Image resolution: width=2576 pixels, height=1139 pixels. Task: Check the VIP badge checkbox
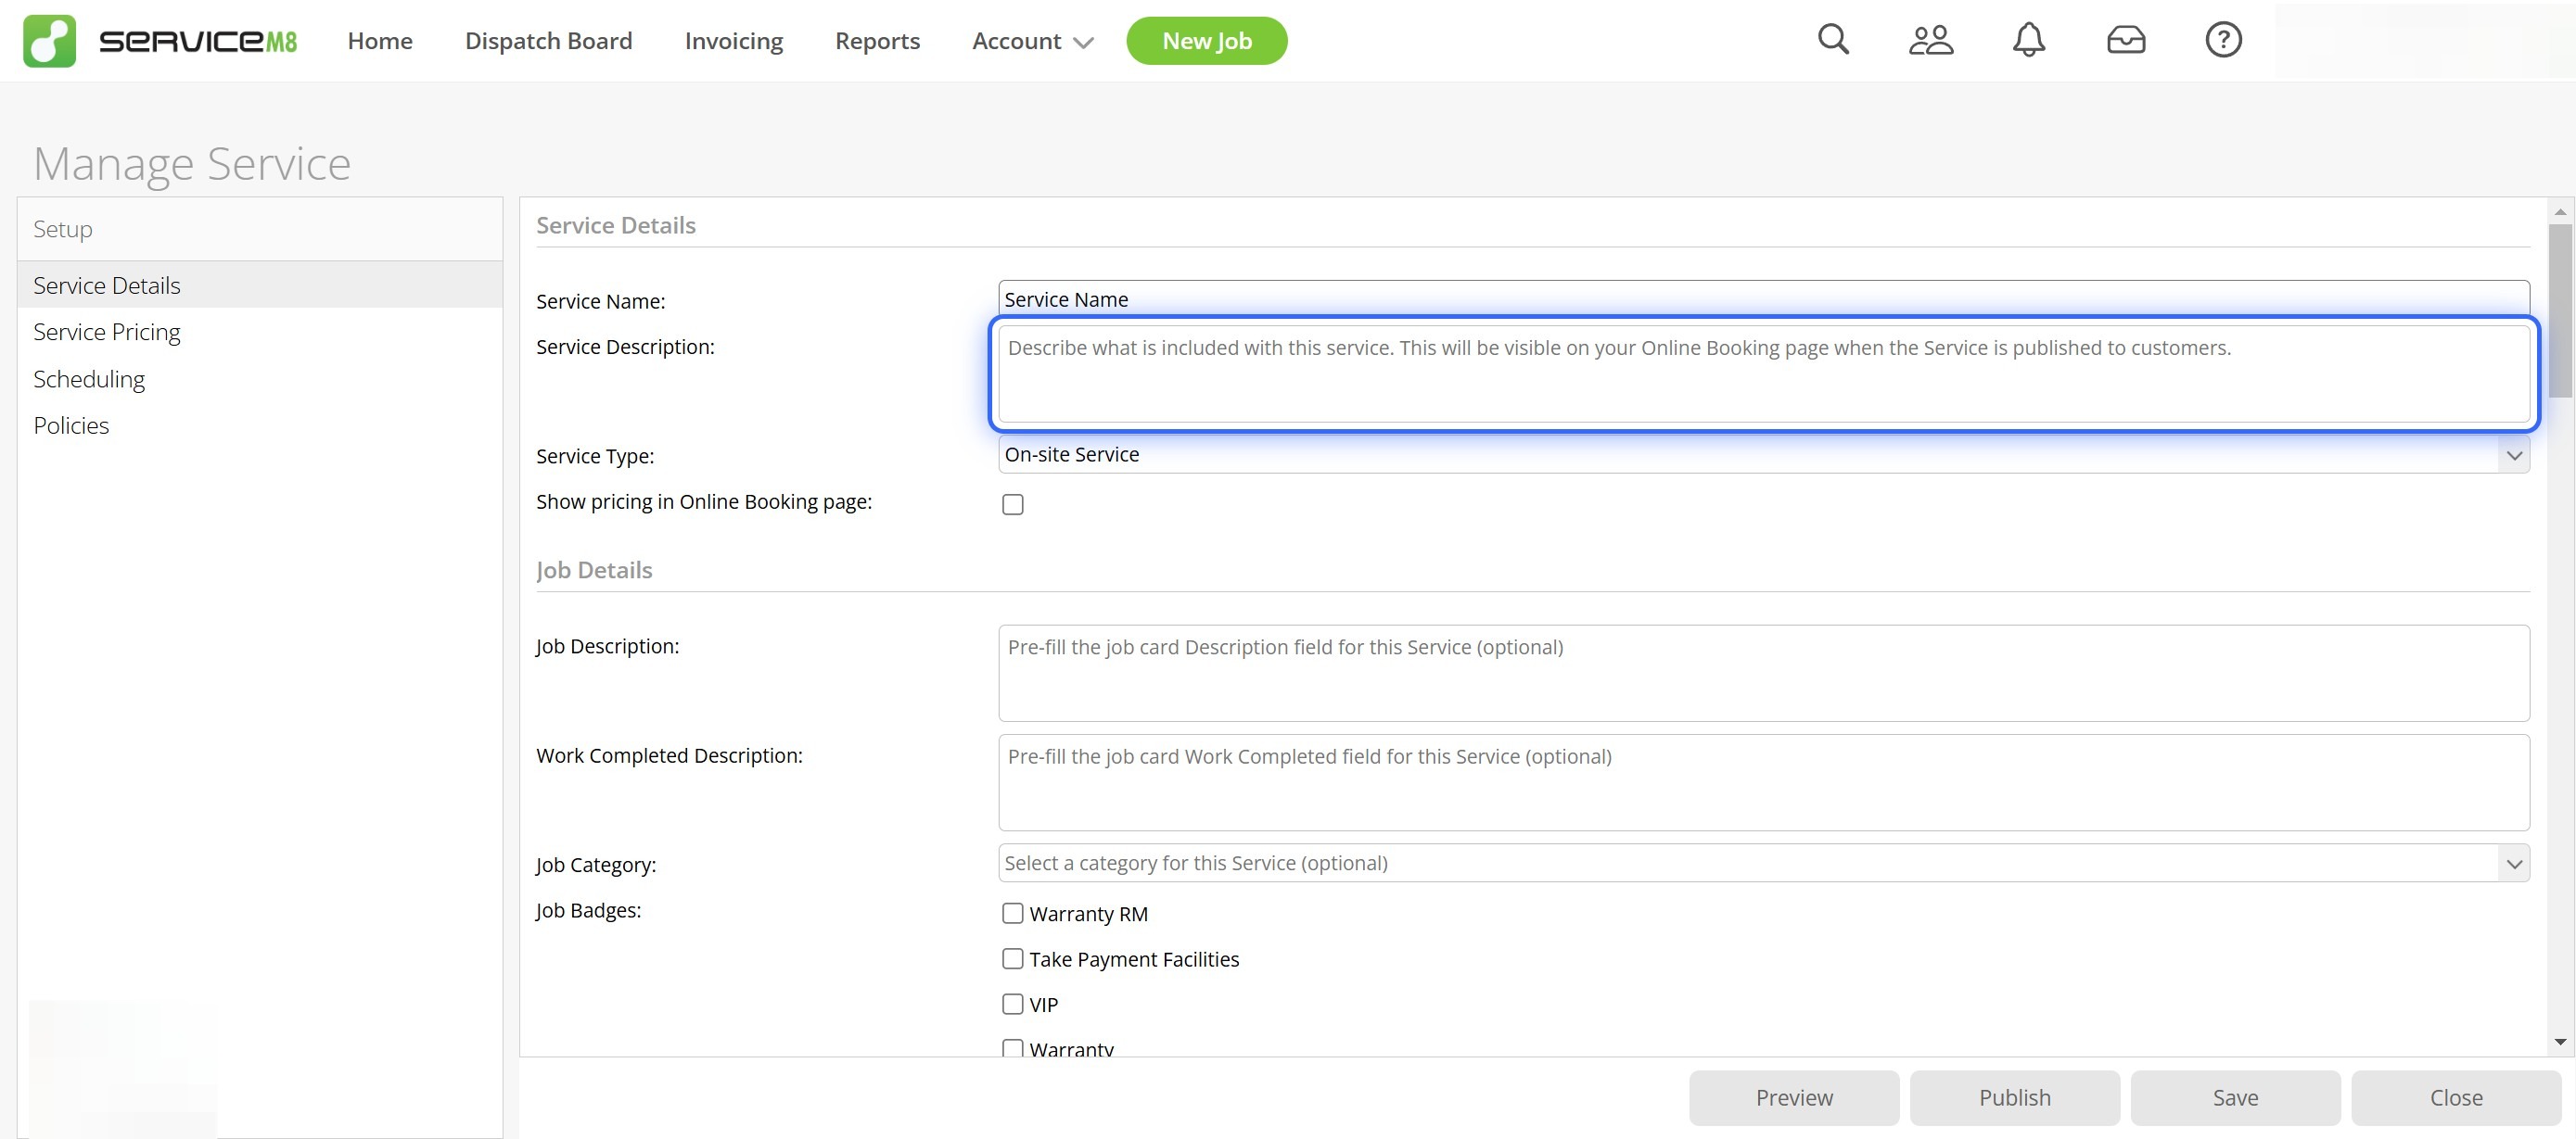1012,1004
